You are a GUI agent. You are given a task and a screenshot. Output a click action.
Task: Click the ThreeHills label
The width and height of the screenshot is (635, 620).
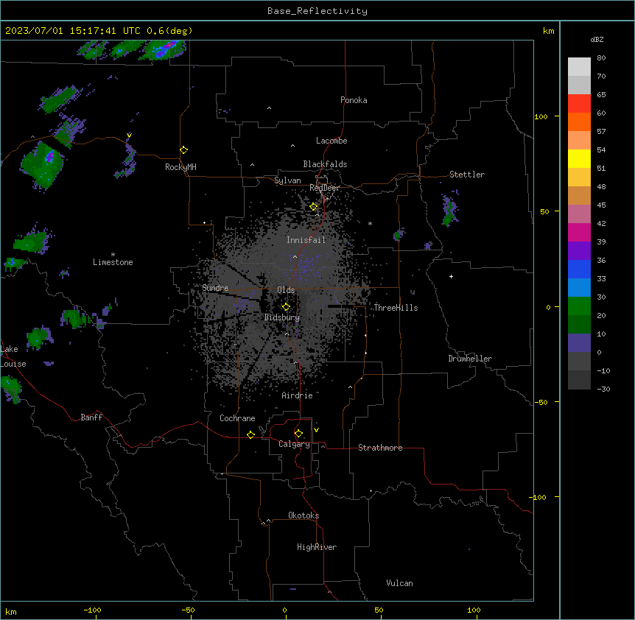coord(396,308)
